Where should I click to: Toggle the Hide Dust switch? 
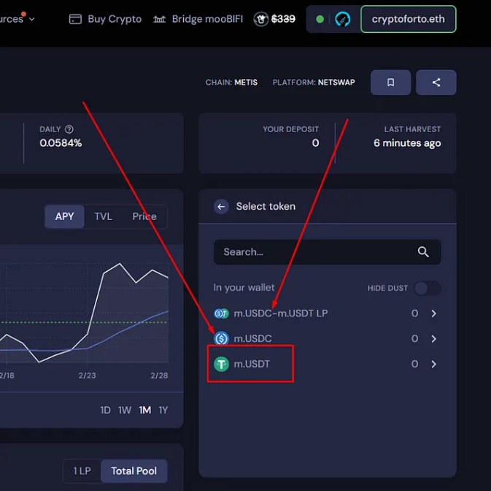click(x=428, y=288)
